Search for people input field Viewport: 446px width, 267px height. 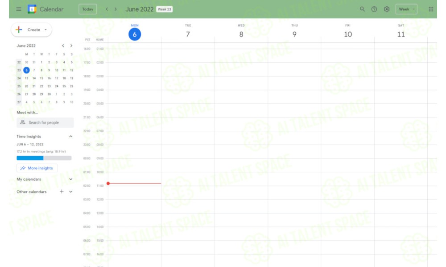tap(45, 122)
